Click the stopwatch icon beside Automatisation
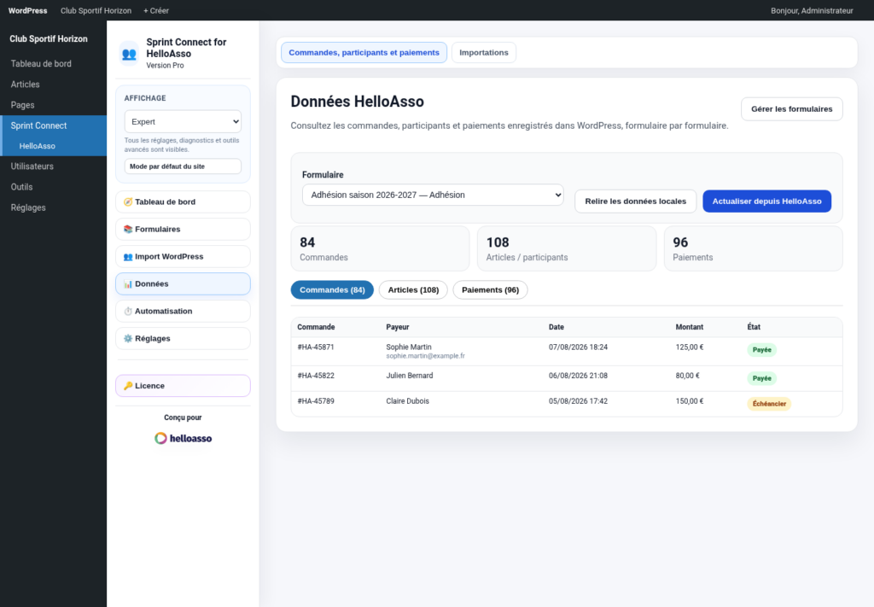The height and width of the screenshot is (607, 874). pyautogui.click(x=128, y=311)
